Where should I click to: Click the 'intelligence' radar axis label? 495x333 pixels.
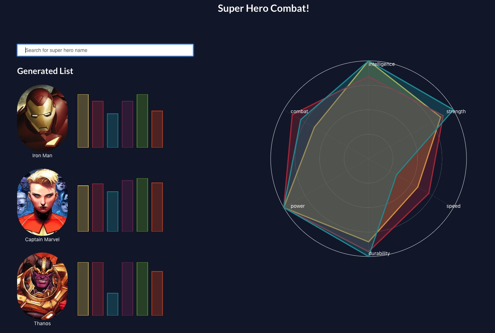[x=382, y=64]
